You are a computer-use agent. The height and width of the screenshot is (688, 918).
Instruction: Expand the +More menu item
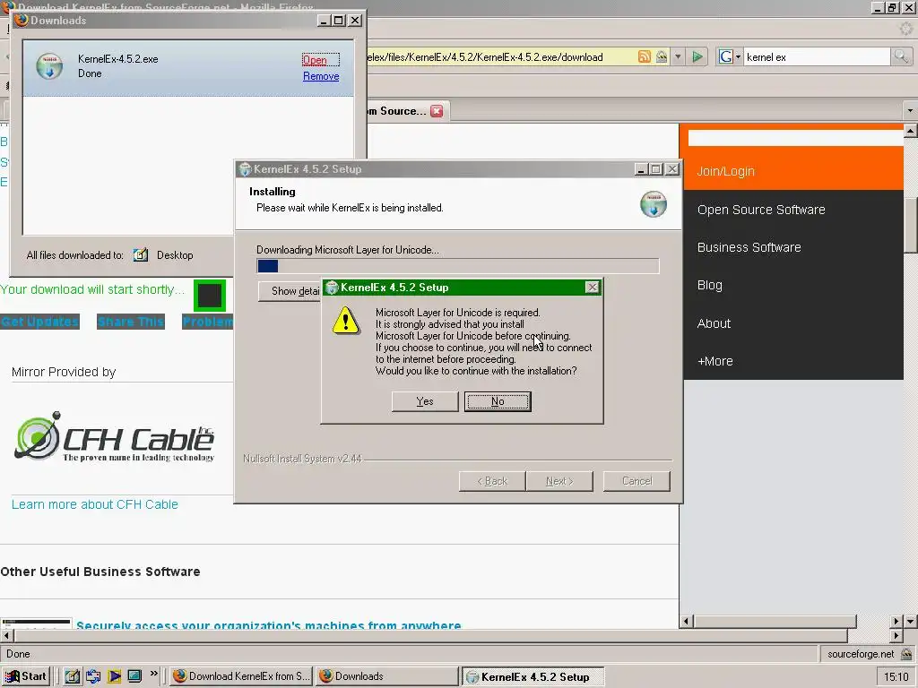[714, 362]
